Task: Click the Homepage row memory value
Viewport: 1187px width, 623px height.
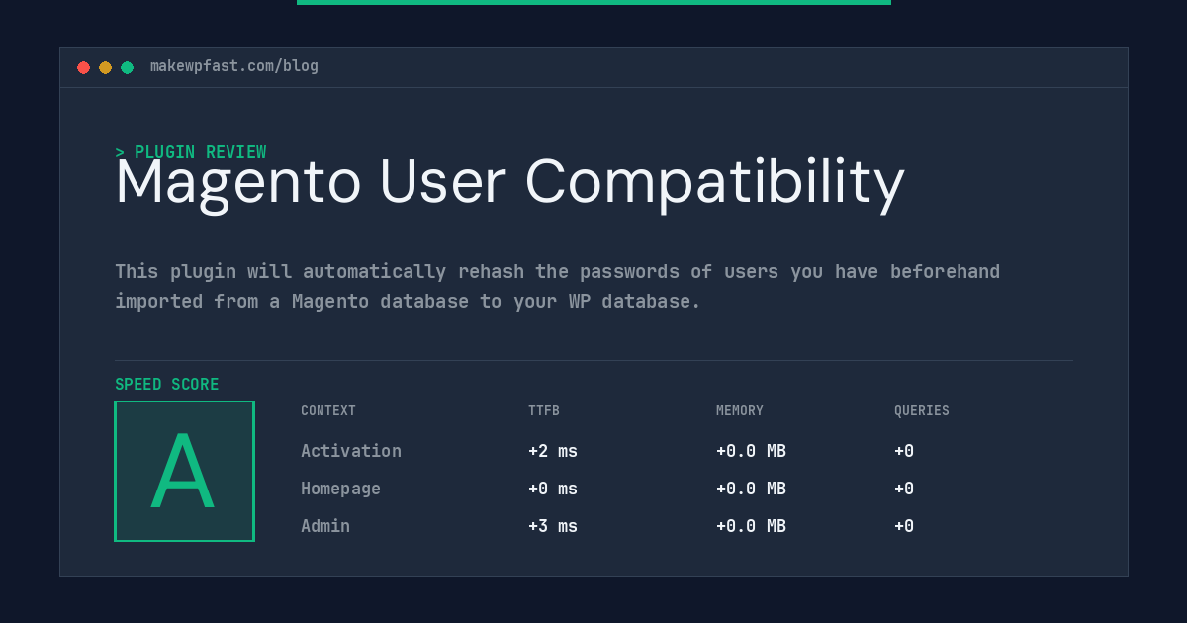Action: tap(751, 489)
